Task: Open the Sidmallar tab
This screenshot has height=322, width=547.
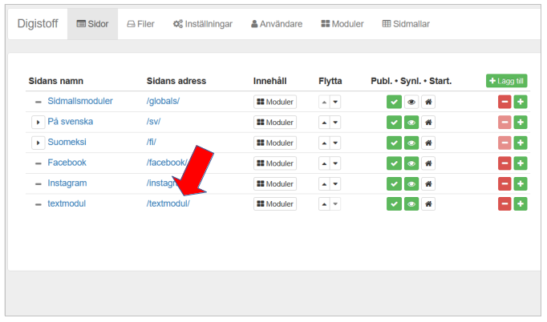Action: (x=406, y=24)
